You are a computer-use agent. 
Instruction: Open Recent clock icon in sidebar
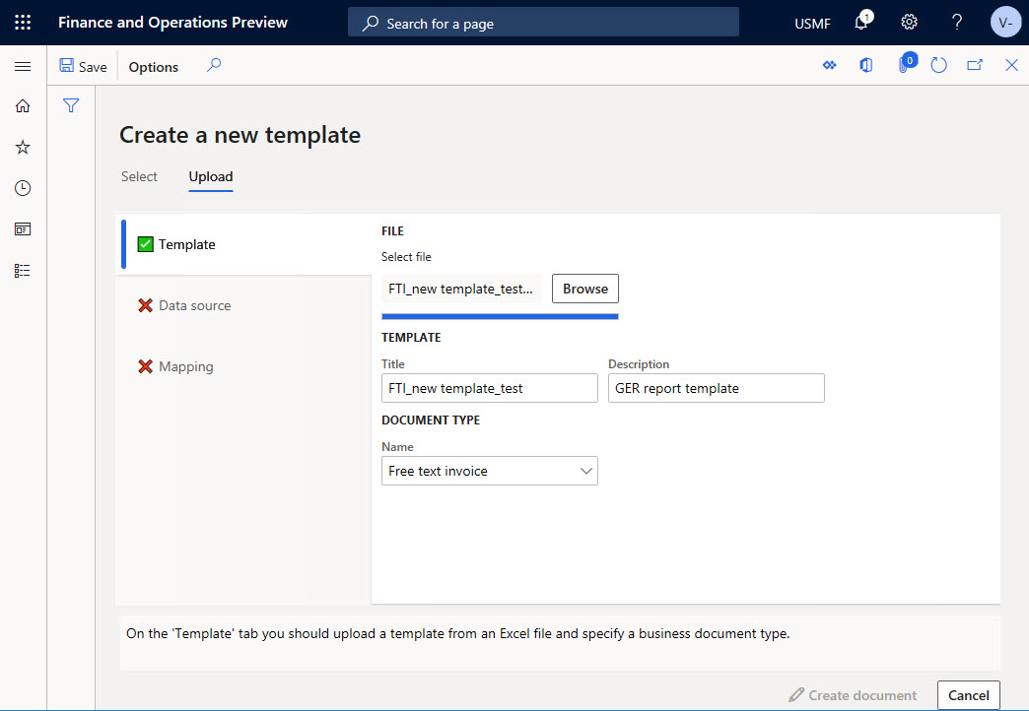[x=23, y=188]
